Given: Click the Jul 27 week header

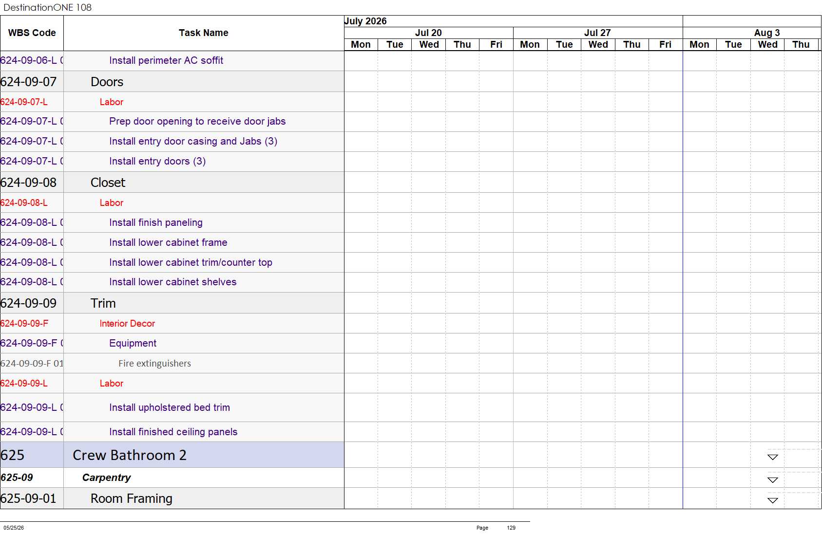Looking at the screenshot, I should pyautogui.click(x=597, y=33).
